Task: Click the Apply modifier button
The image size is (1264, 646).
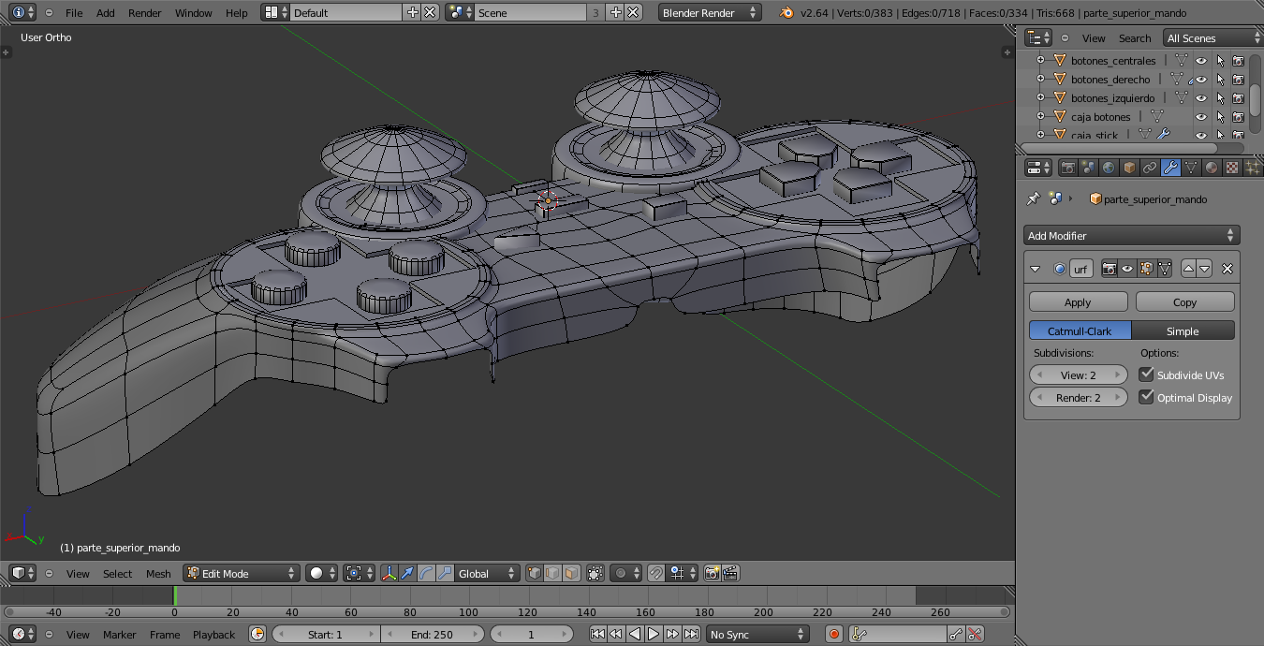Action: tap(1078, 301)
